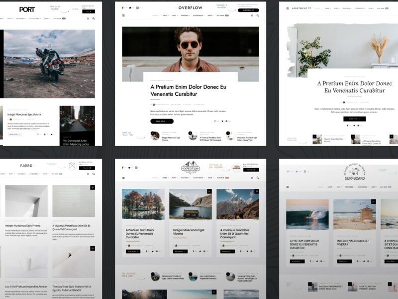Viewport: 398px width, 299px height.
Task: Click Read More on Overflow featured post
Action: [162, 121]
